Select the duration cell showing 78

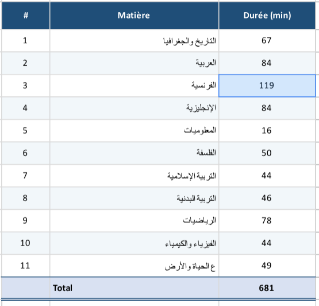[267, 221]
